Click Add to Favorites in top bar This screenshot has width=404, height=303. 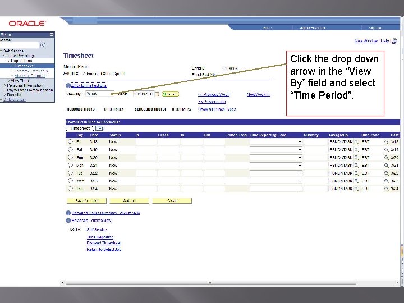point(313,28)
